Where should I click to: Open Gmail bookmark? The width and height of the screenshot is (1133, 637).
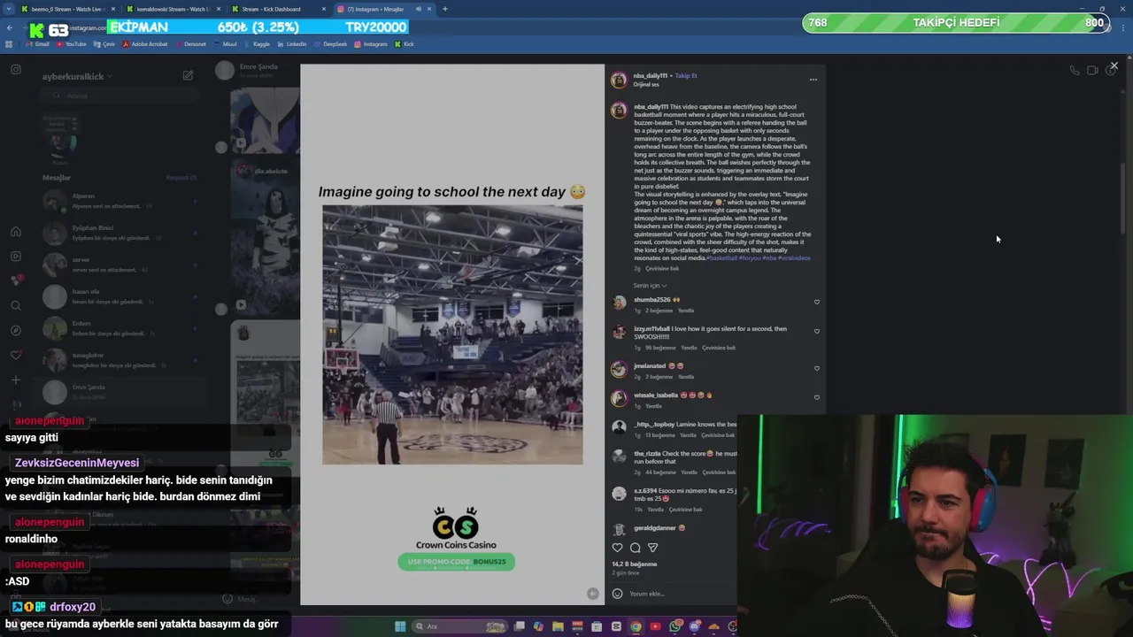[38, 43]
